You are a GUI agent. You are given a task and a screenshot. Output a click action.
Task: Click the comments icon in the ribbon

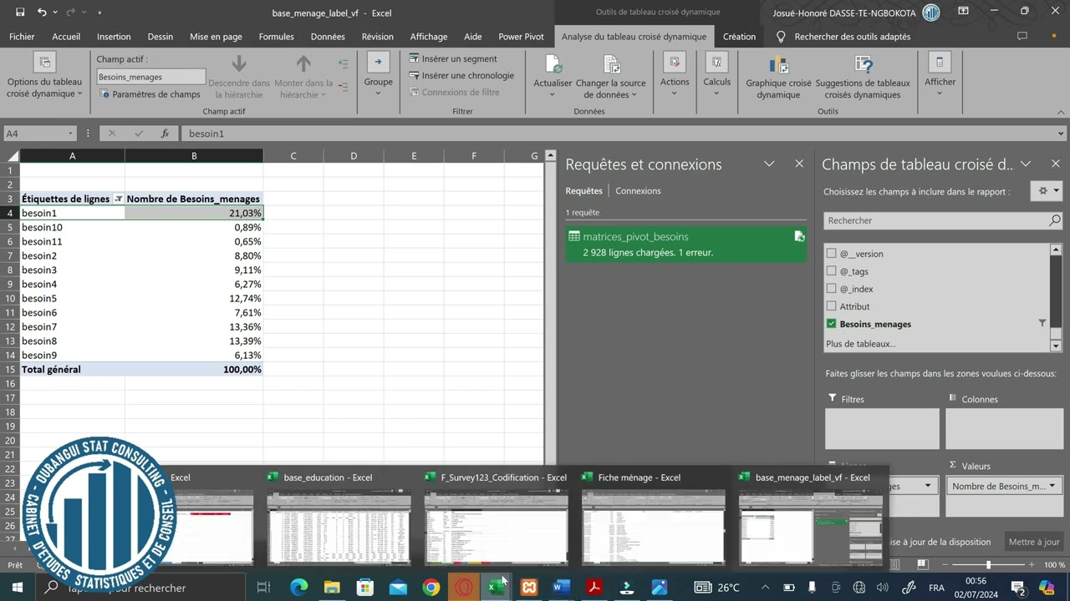pyautogui.click(x=1022, y=37)
